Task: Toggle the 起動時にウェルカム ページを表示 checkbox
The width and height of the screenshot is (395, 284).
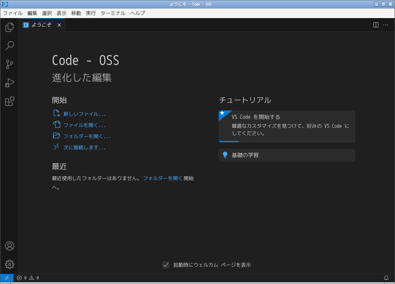Action: 166,265
